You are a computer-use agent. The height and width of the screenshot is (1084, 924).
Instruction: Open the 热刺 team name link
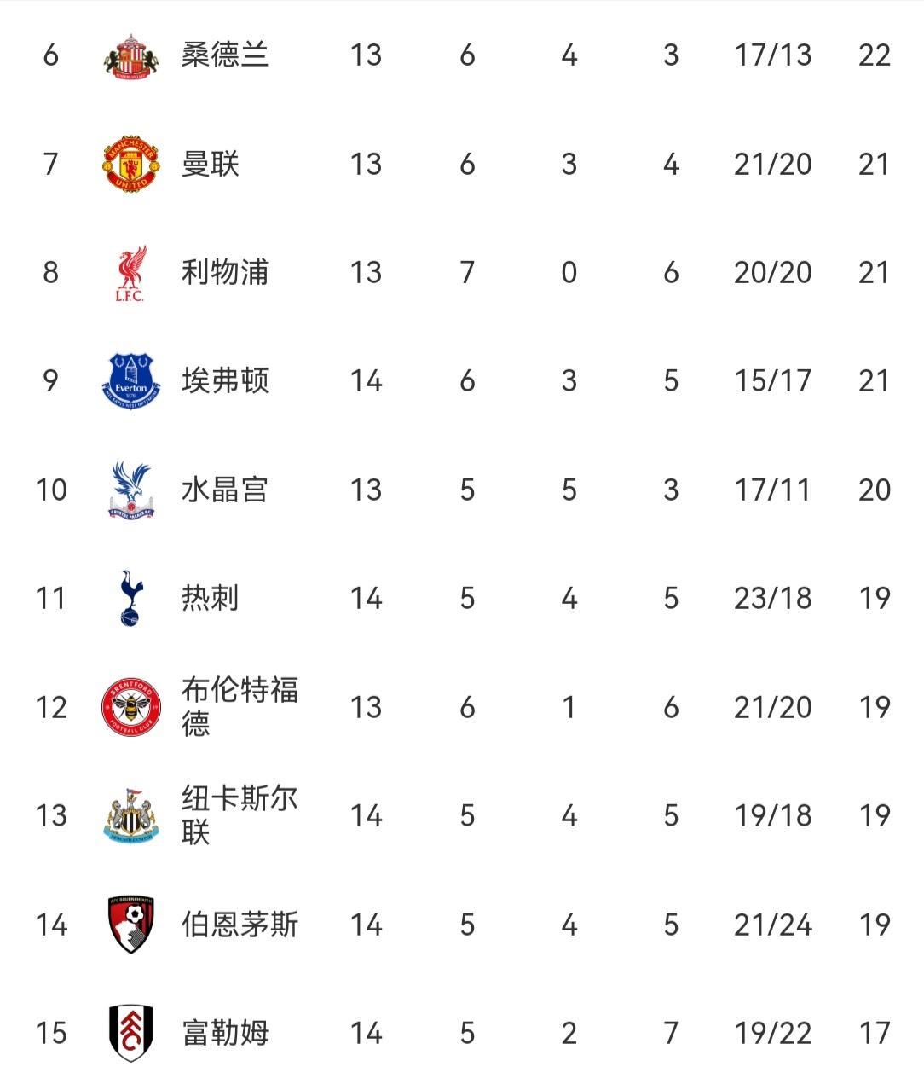[x=211, y=598]
